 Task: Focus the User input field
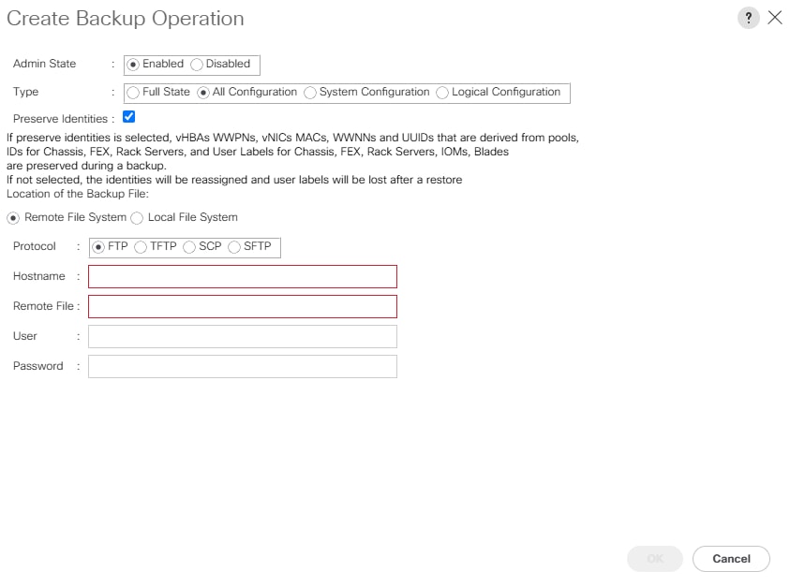tap(243, 336)
